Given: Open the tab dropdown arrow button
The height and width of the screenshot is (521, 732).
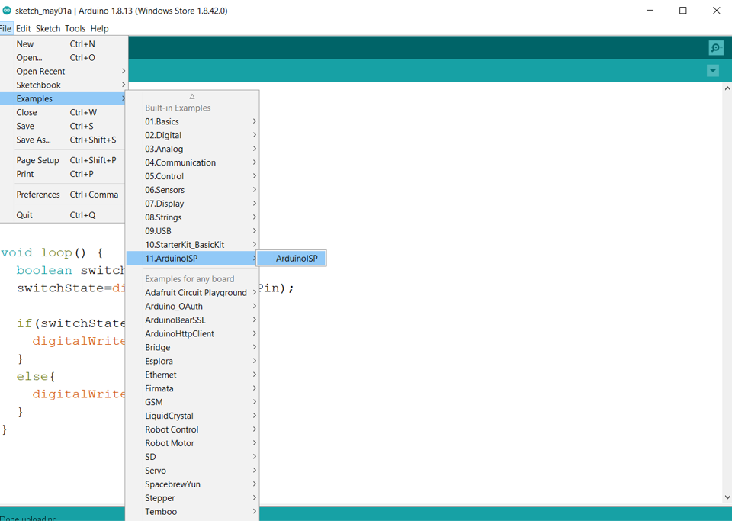Looking at the screenshot, I should point(712,71).
